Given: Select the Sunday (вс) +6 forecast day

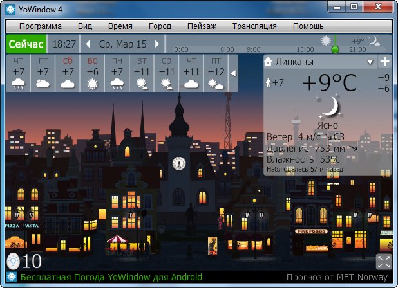Looking at the screenshot, I should click(x=92, y=73).
